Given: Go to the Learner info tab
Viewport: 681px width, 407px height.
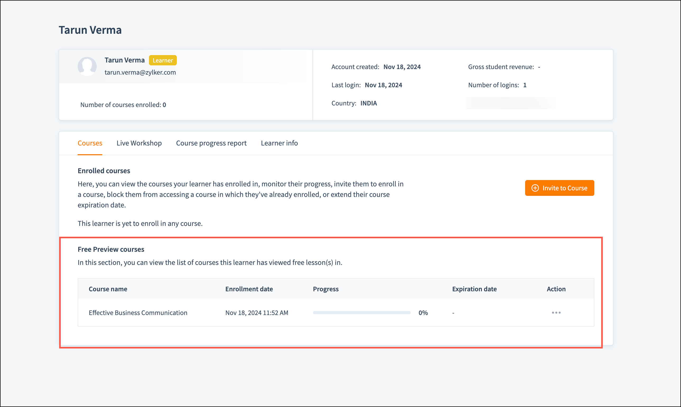Looking at the screenshot, I should tap(279, 143).
